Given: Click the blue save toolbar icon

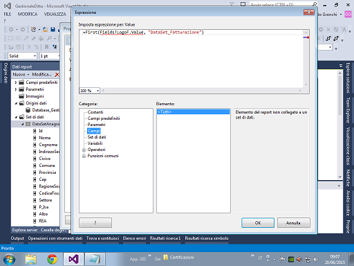Looking at the screenshot, I should point(53,29).
